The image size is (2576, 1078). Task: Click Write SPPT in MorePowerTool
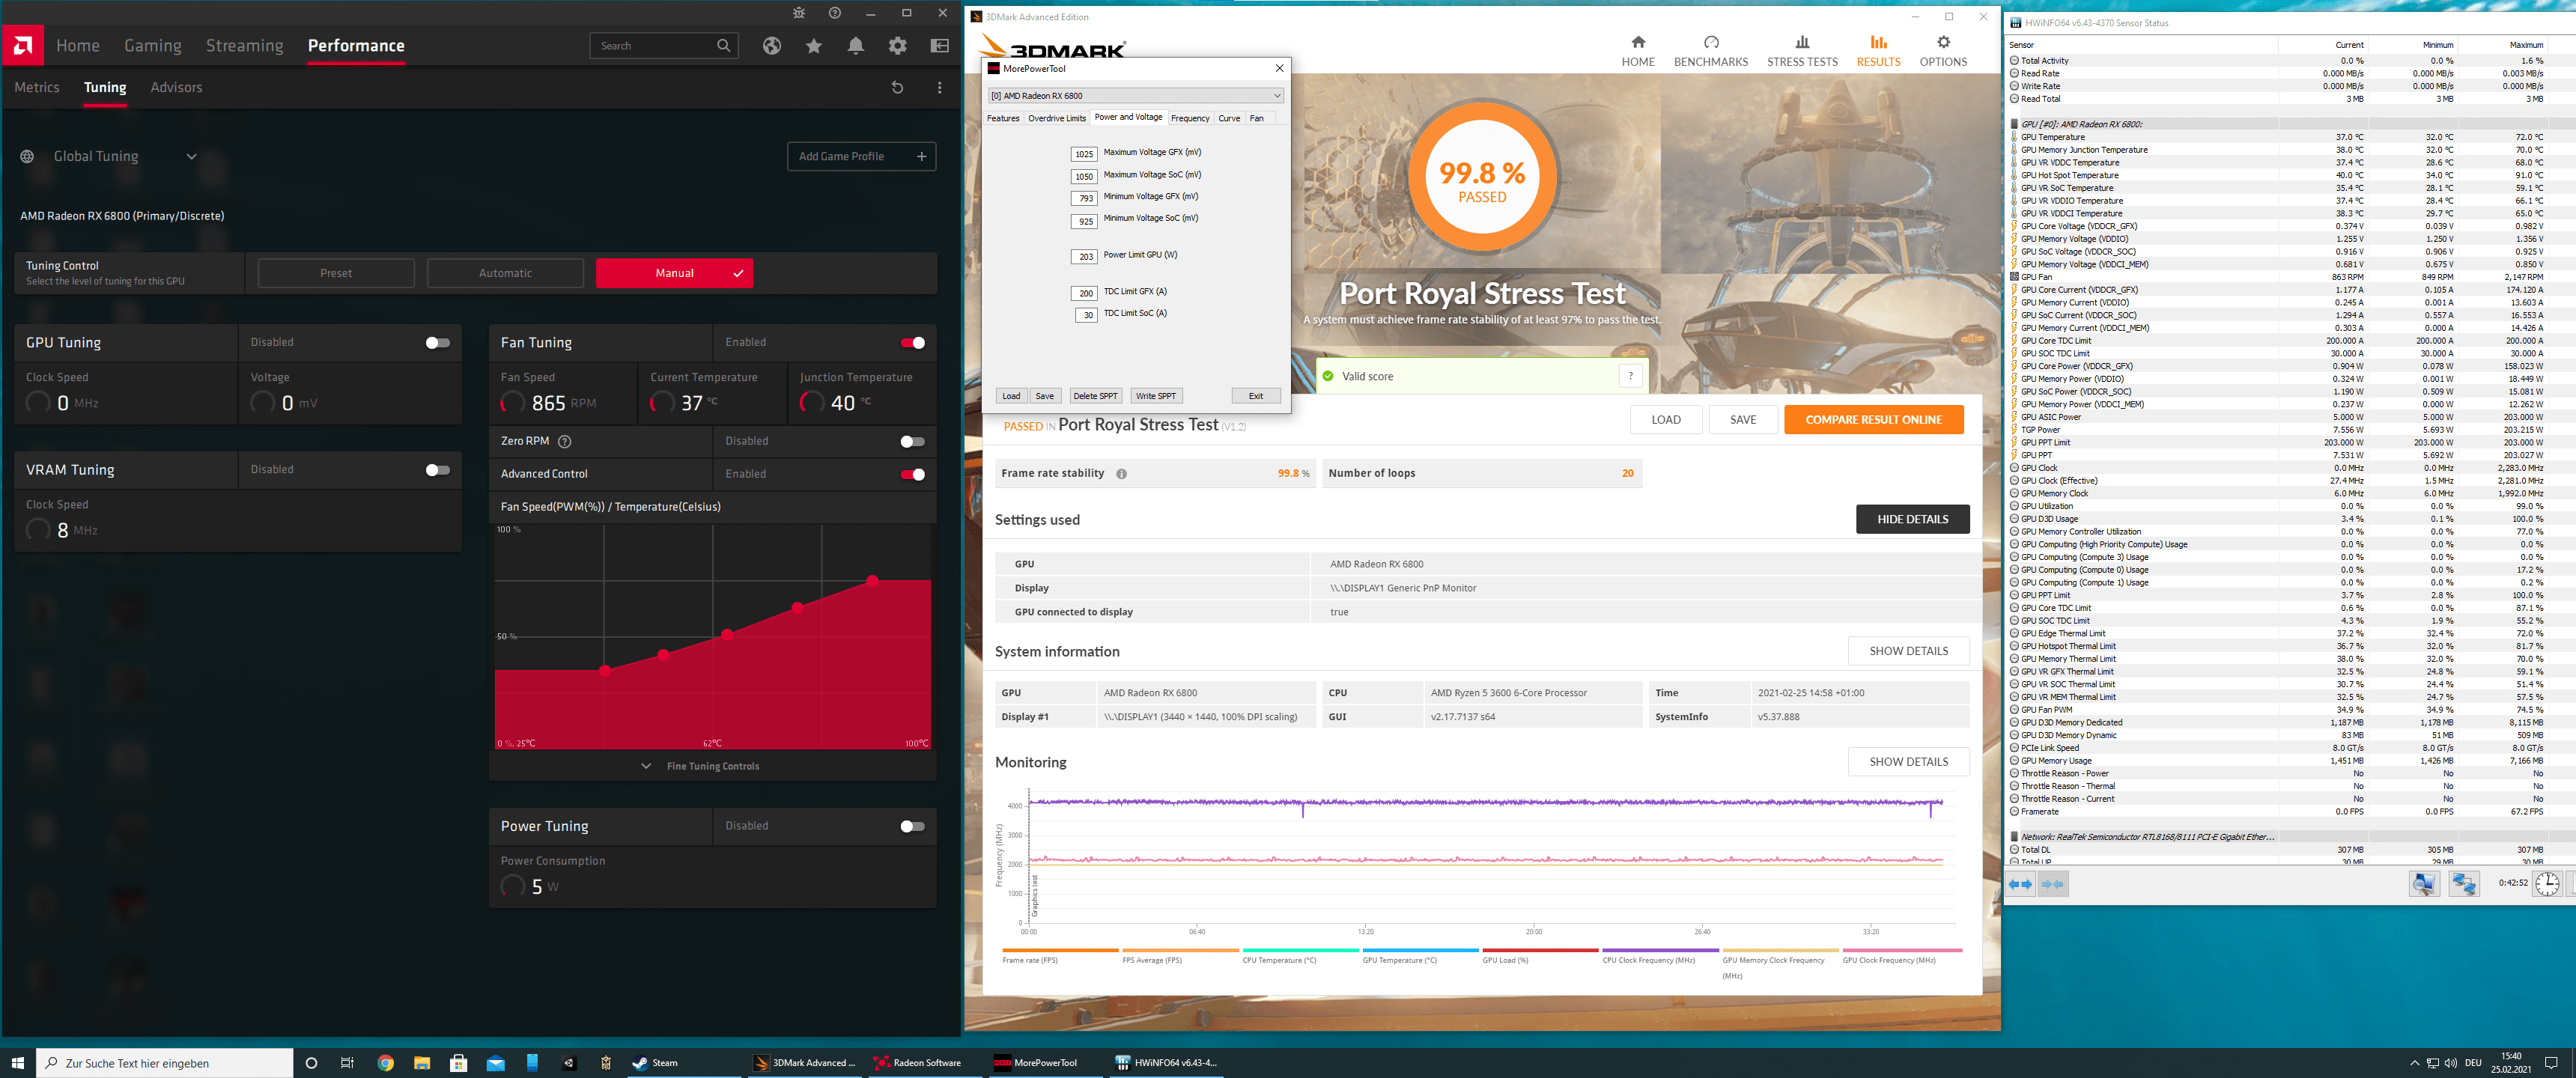pyautogui.click(x=1156, y=396)
